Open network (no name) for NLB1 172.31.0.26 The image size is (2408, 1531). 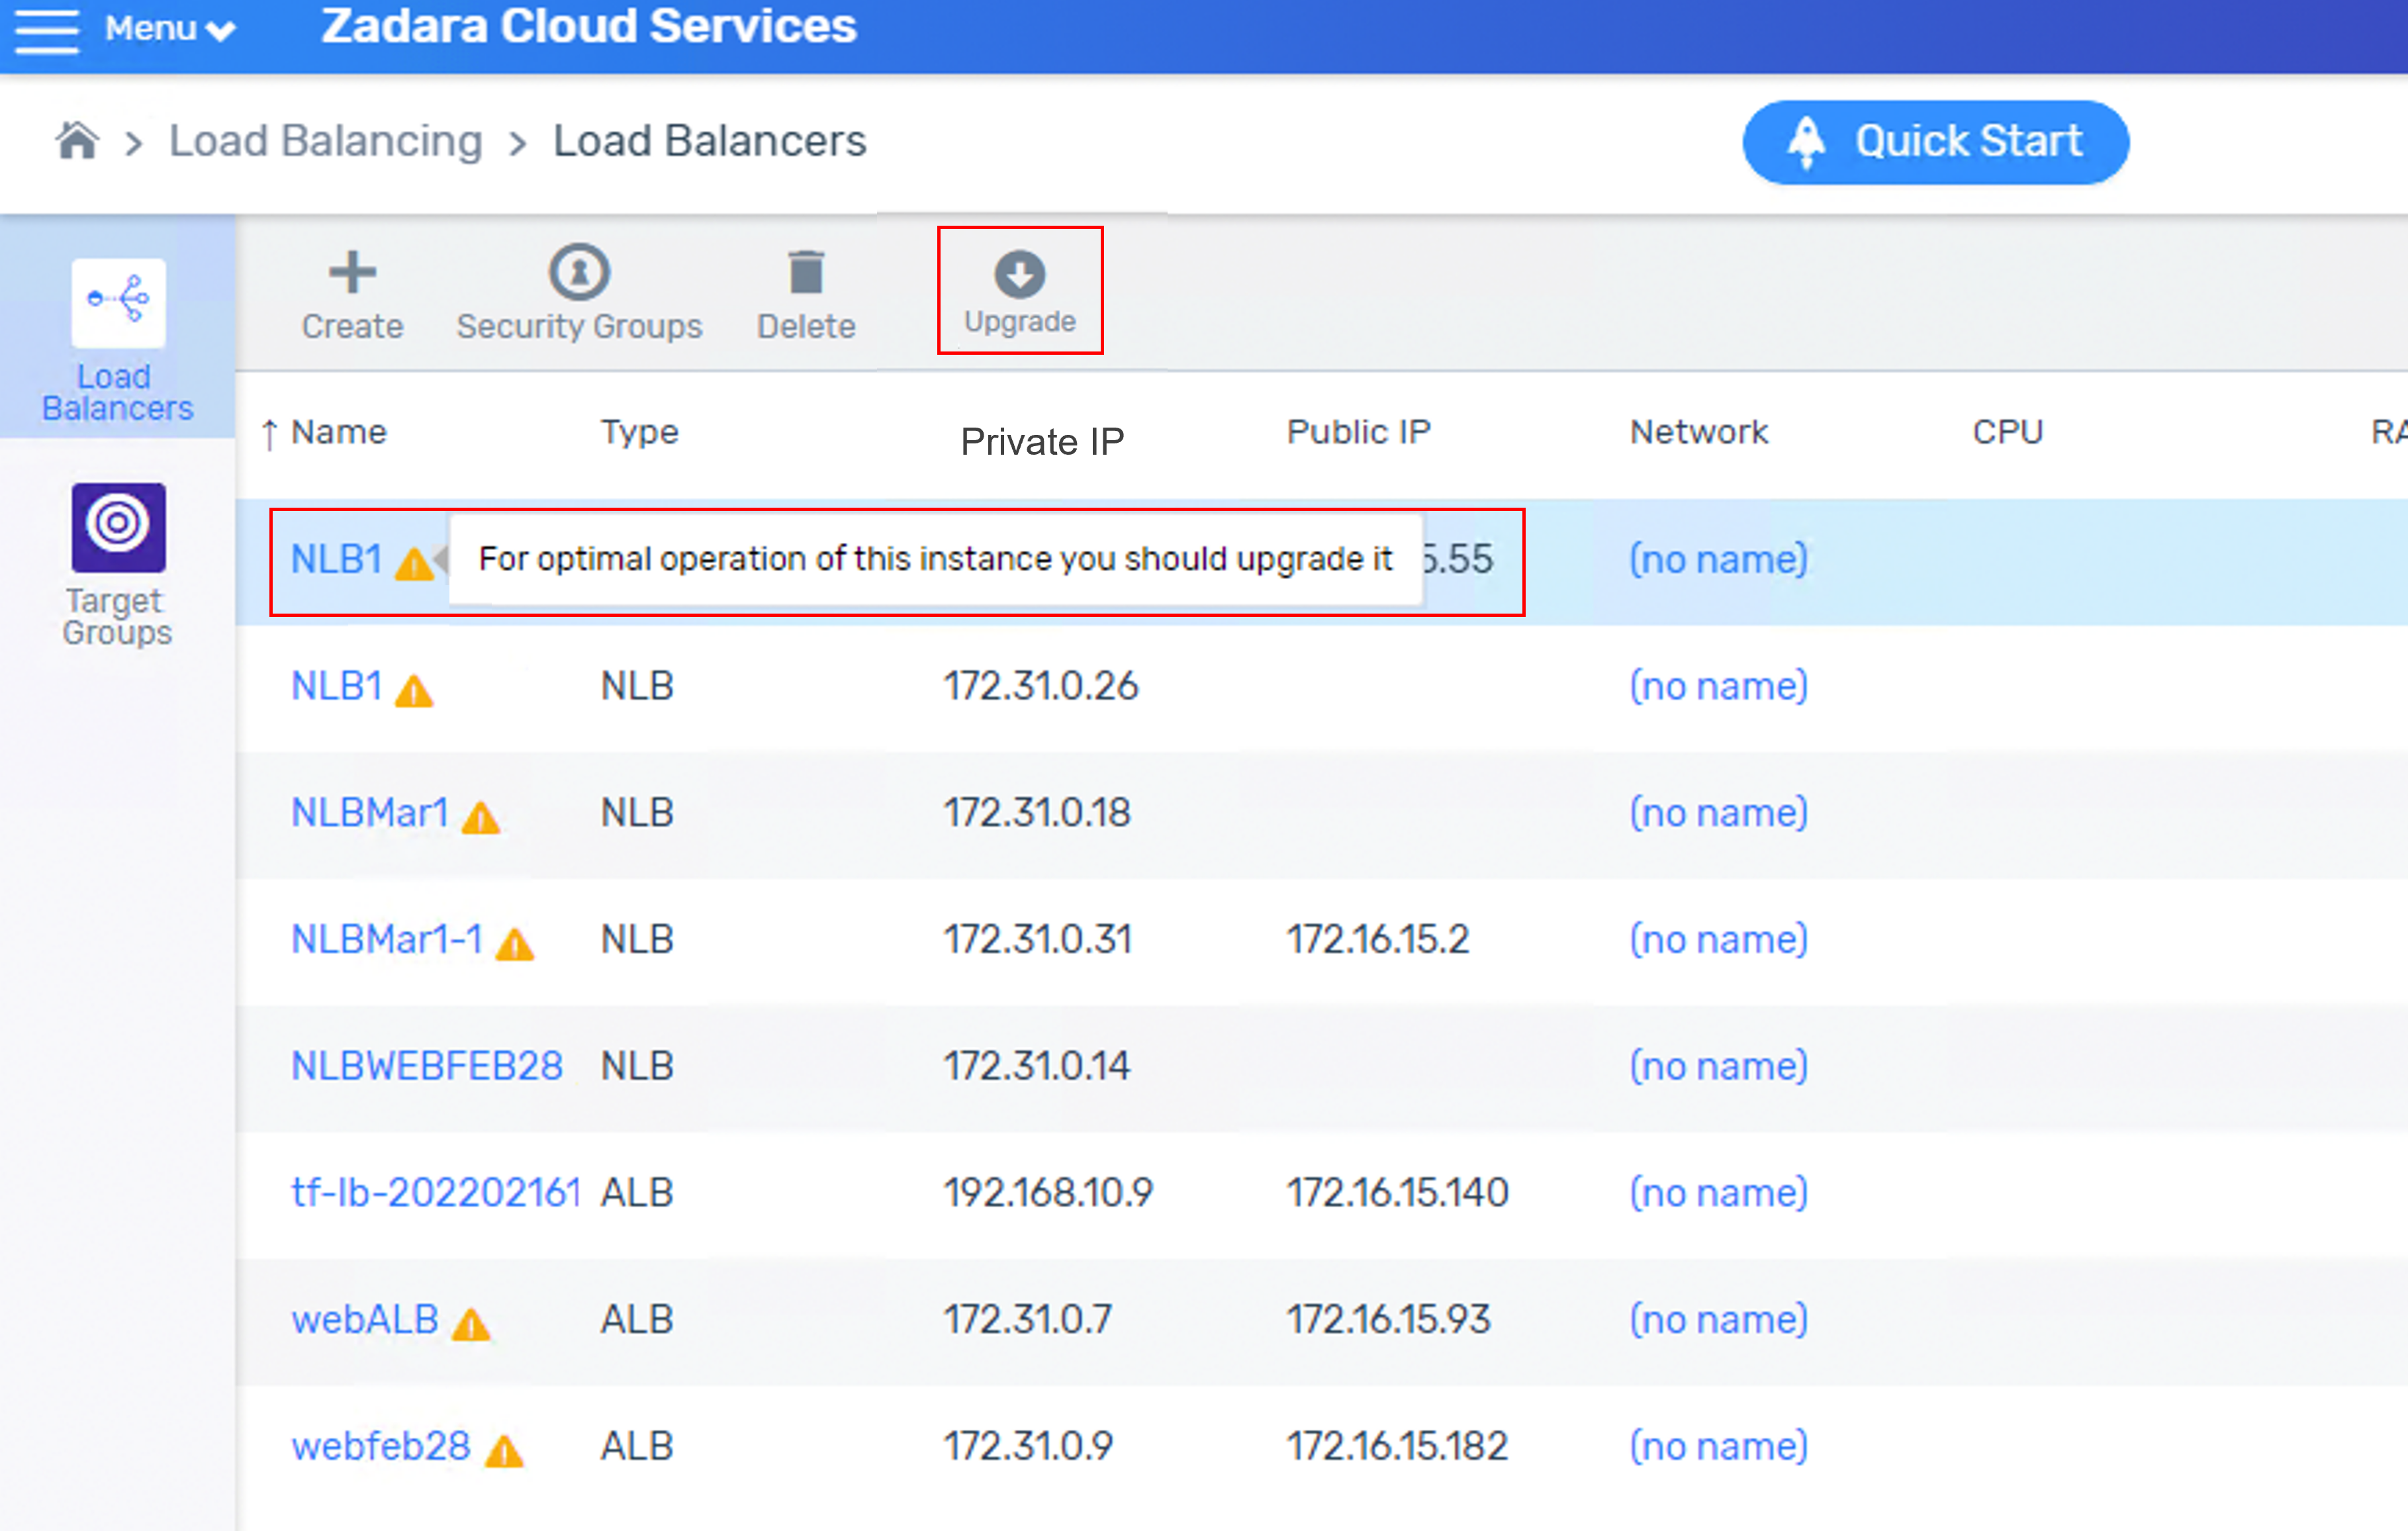1718,686
